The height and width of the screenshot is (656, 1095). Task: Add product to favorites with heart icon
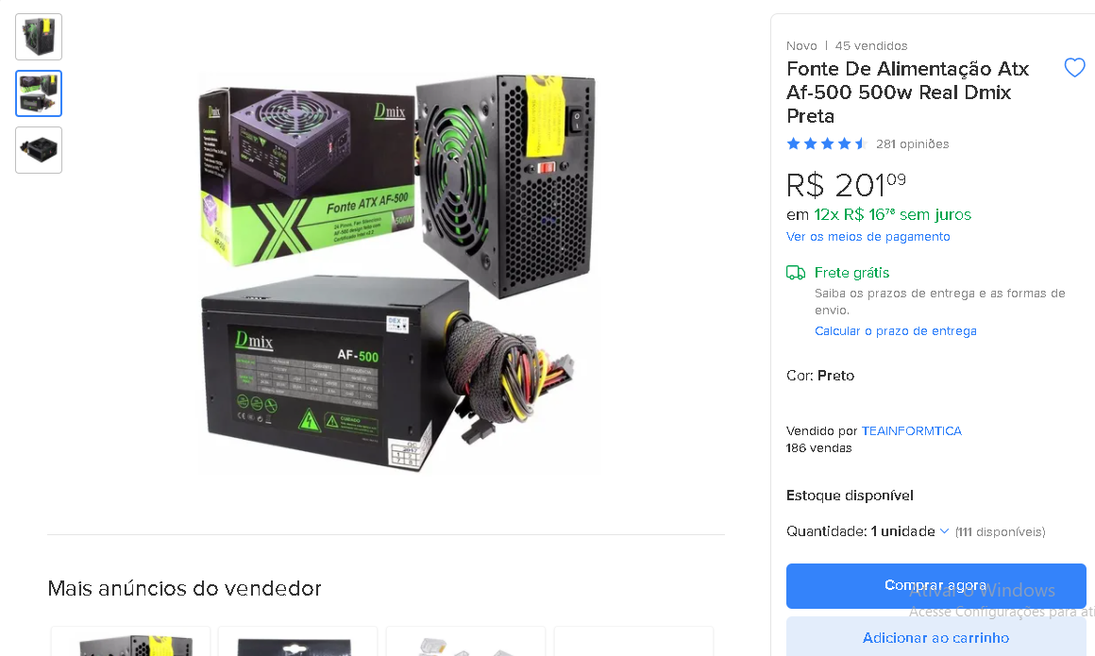(x=1074, y=68)
